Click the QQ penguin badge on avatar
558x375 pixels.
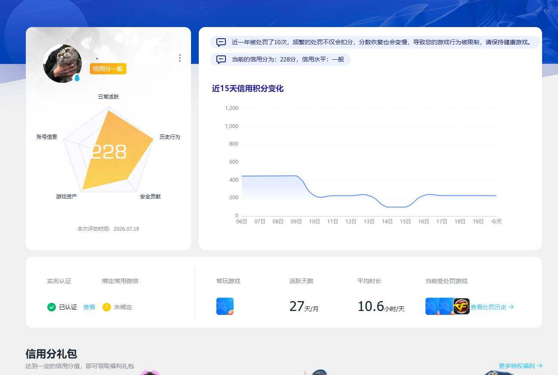[x=77, y=78]
